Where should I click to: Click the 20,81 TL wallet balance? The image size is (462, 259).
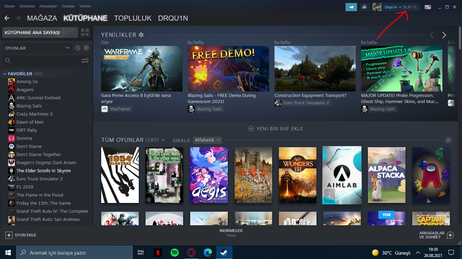(410, 7)
